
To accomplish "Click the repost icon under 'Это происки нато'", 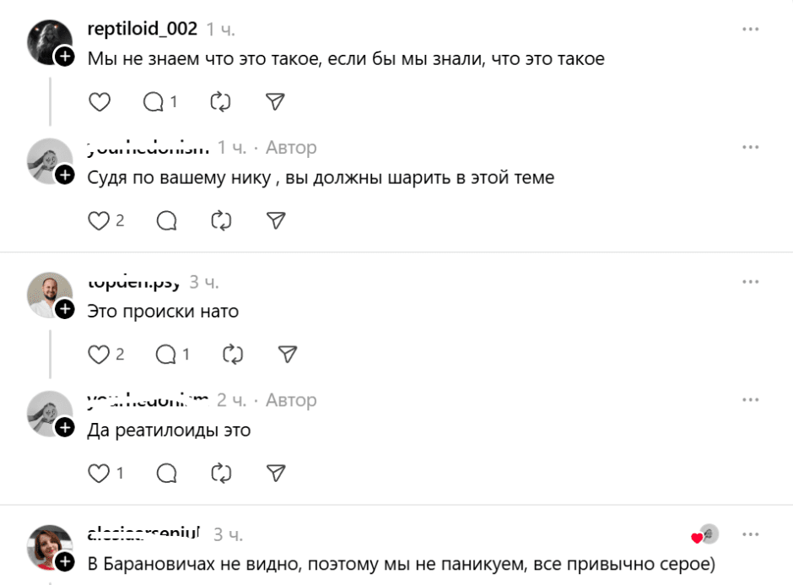I will (x=221, y=355).
